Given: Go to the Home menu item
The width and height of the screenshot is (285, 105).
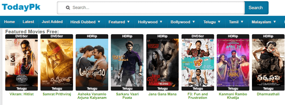Looking at the screenshot, I should tap(9, 22).
